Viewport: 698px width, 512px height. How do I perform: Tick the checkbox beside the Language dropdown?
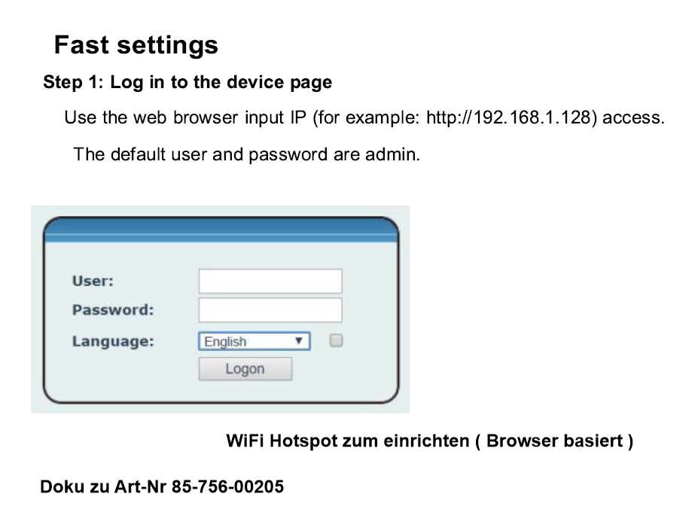click(x=337, y=340)
